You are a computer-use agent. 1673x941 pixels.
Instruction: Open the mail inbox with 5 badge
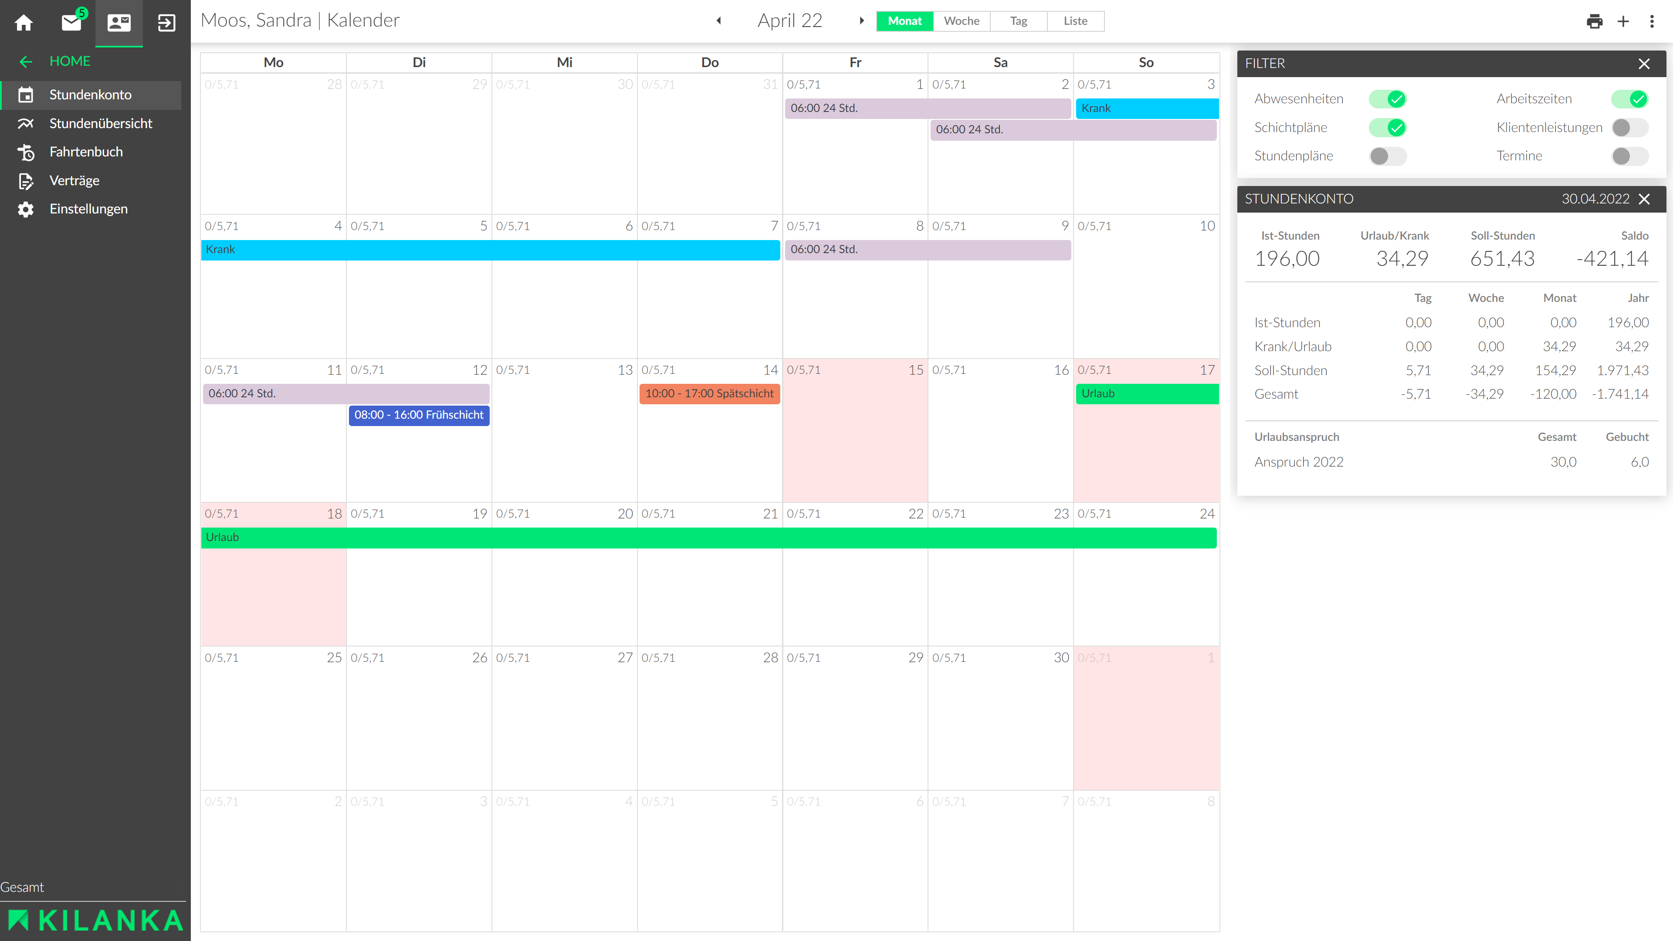point(71,23)
